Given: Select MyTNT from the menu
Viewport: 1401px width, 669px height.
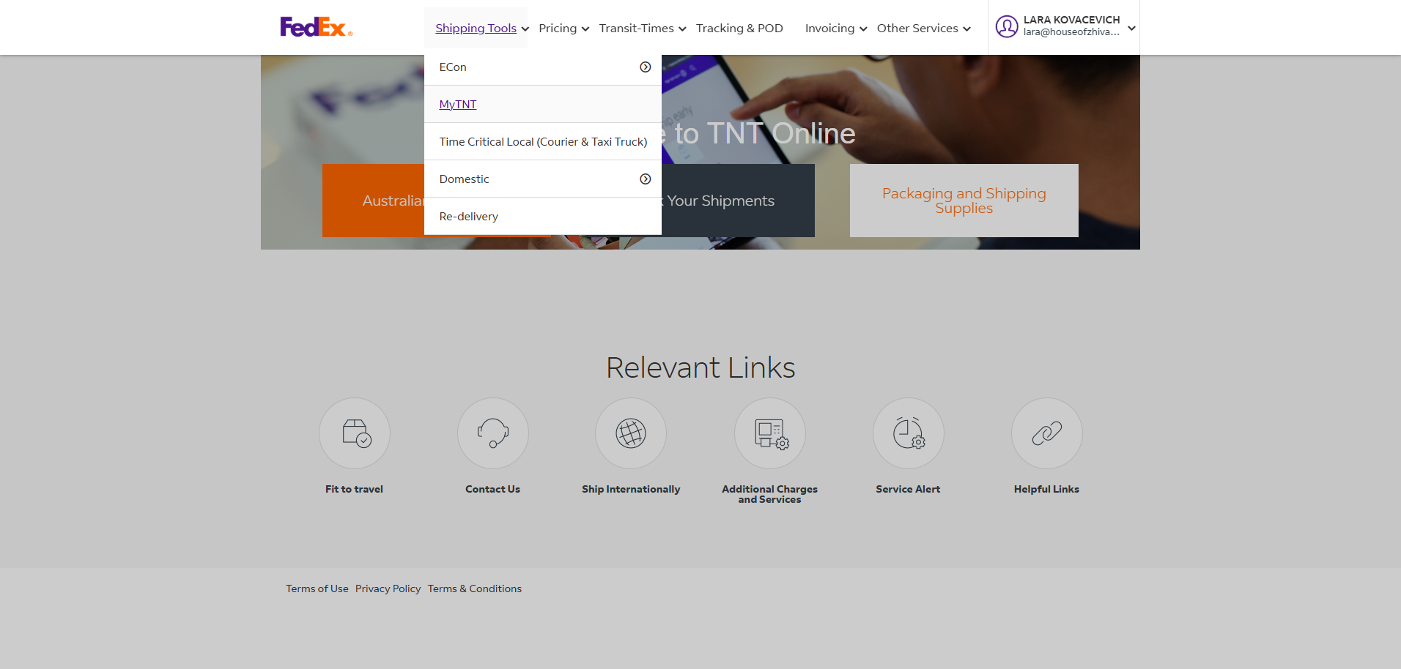Looking at the screenshot, I should (458, 105).
